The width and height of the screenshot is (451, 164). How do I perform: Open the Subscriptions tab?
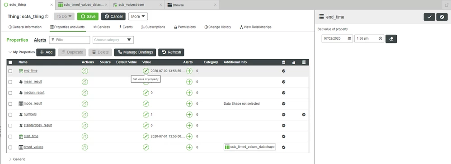coord(153,27)
